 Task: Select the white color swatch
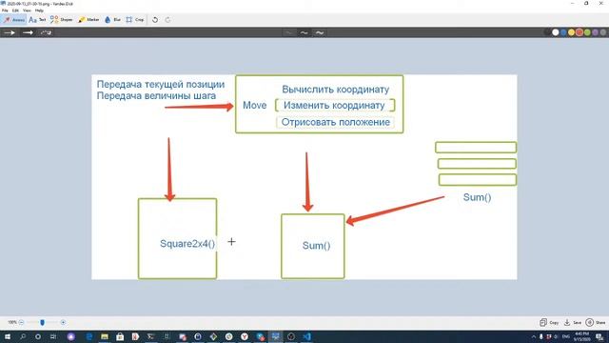tap(556, 32)
